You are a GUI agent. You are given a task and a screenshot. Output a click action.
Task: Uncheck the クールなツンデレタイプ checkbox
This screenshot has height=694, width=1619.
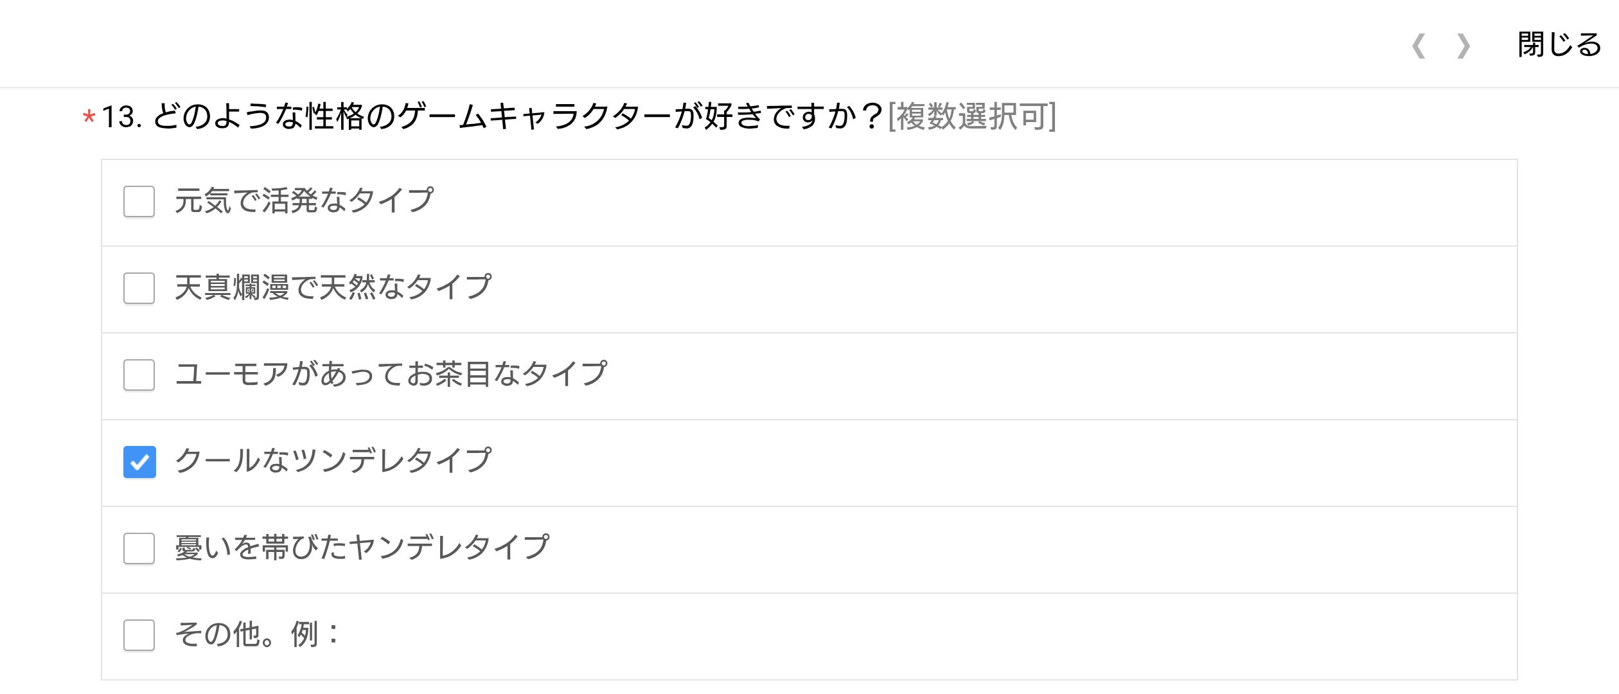pos(139,462)
